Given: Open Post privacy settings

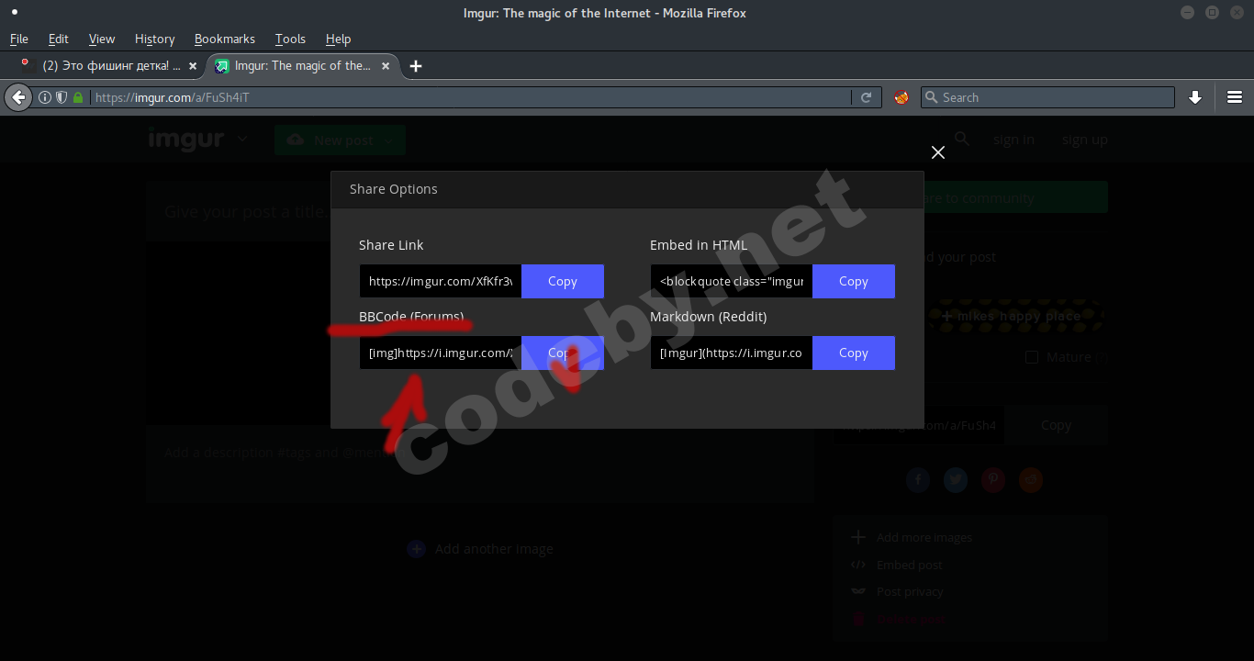Looking at the screenshot, I should click(910, 591).
